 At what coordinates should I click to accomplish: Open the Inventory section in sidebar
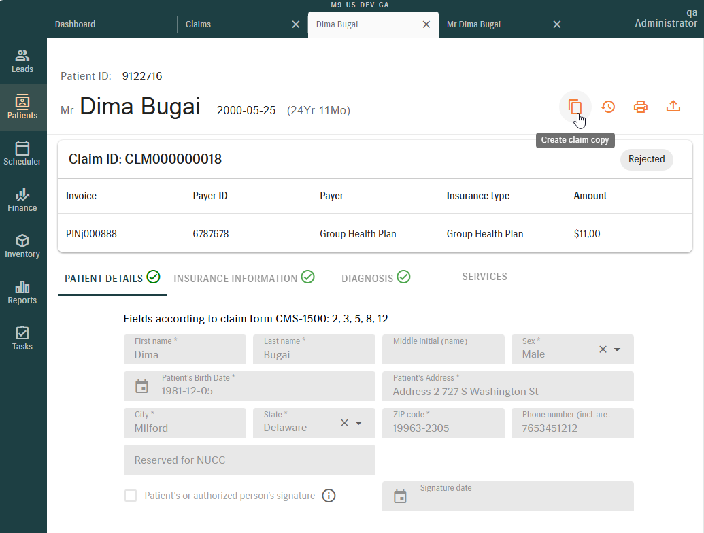tap(22, 246)
